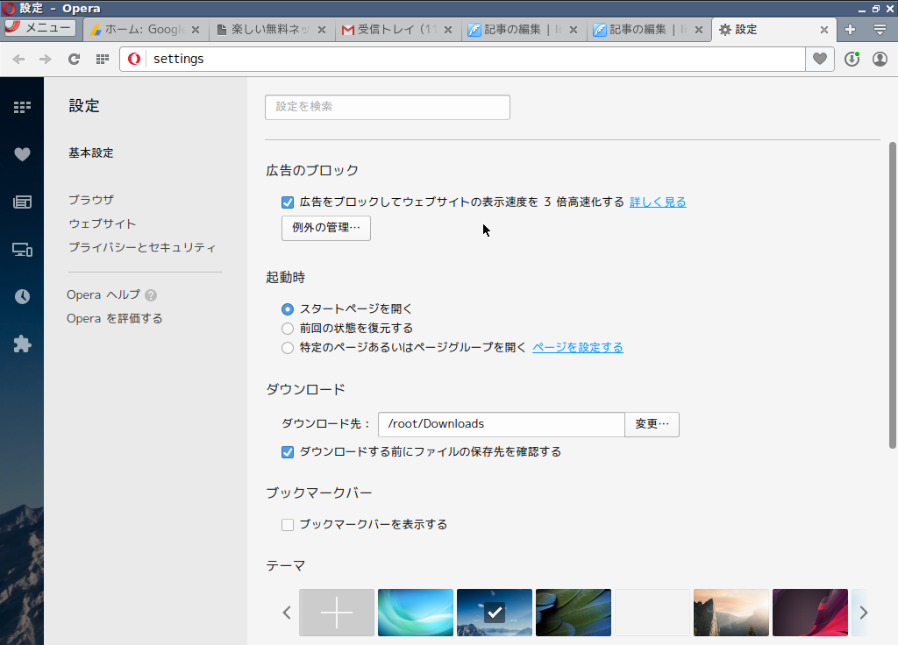Open the user account icon
This screenshot has height=645, width=898.
880,59
